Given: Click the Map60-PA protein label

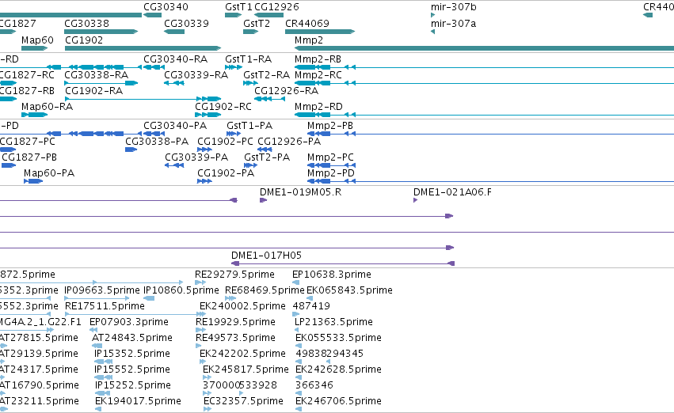Looking at the screenshot, I should tap(49, 173).
